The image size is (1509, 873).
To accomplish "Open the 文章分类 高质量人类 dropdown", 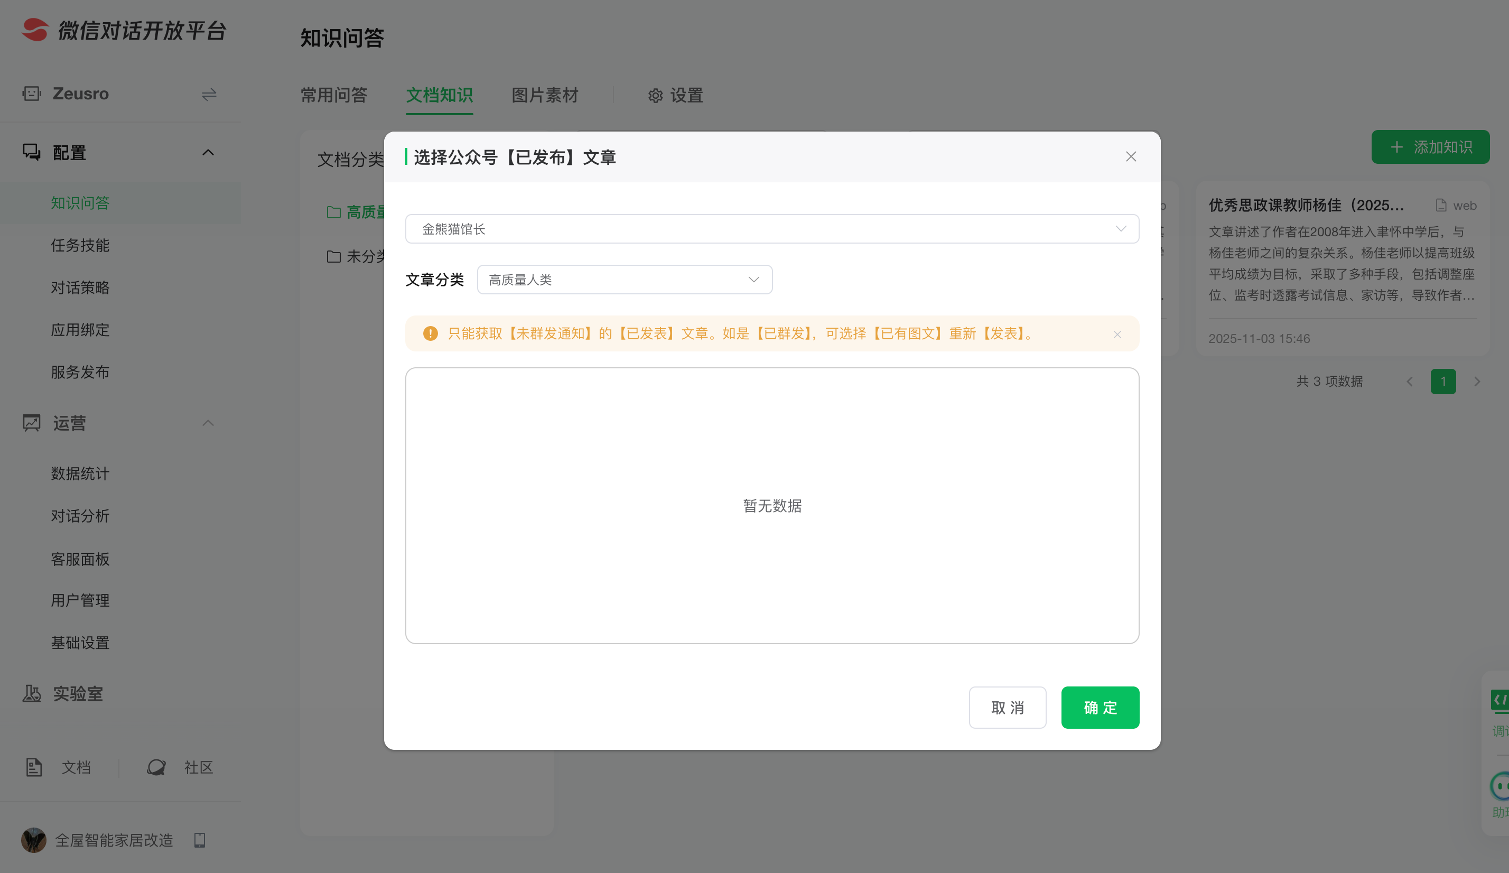I will 624,280.
